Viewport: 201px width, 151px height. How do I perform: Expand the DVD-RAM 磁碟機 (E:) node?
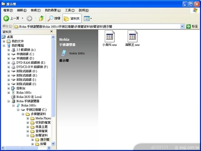8,63
